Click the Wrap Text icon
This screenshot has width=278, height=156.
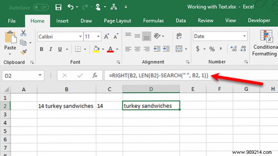pyautogui.click(x=179, y=36)
